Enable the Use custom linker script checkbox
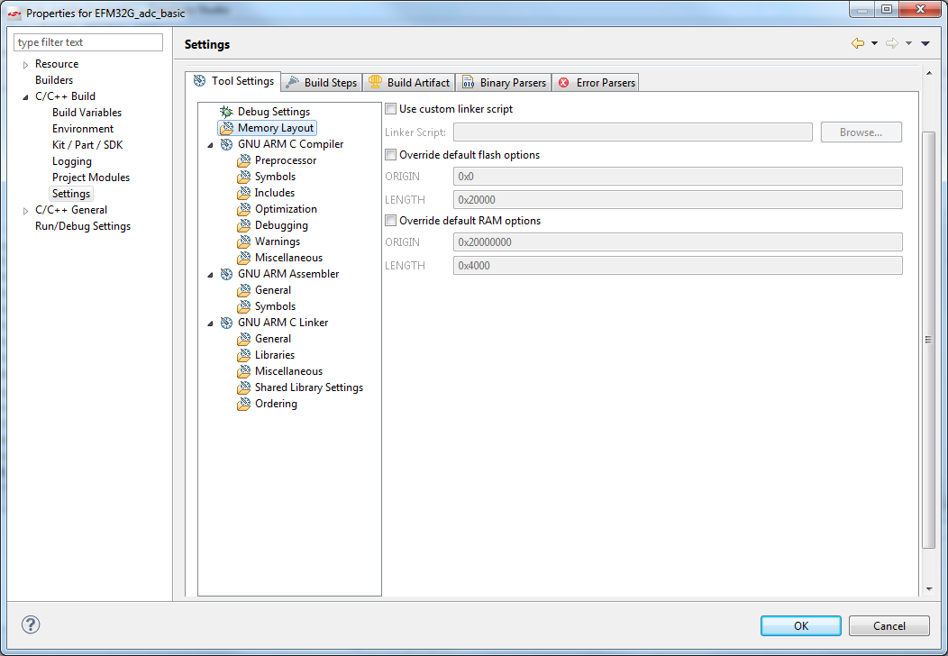The height and width of the screenshot is (656, 948). pos(390,106)
